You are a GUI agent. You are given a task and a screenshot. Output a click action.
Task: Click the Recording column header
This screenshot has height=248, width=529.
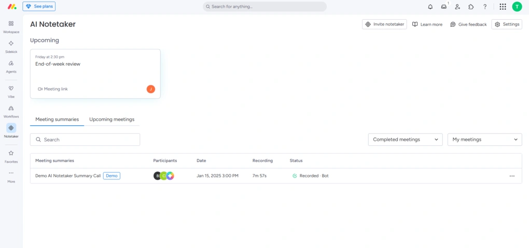262,161
